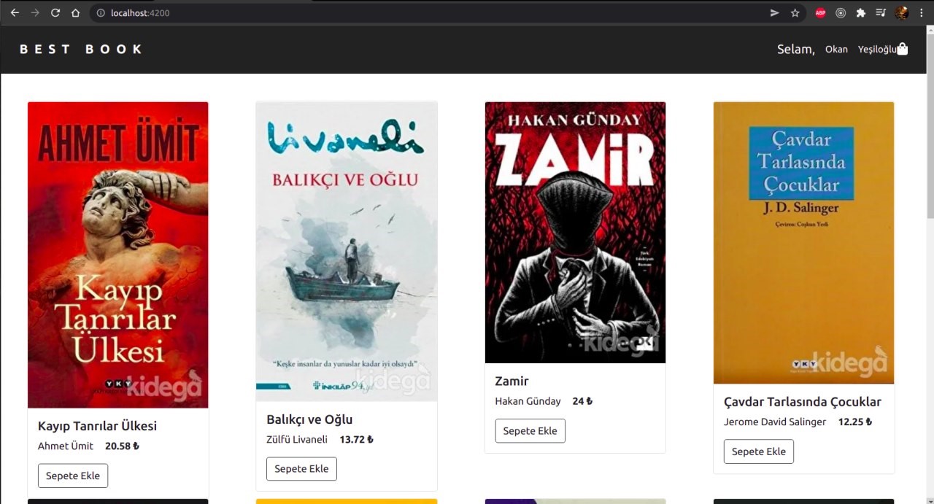Add Kayıp Tanrılar Ülkesi to cart
Viewport: 934px width, 504px height.
point(73,476)
